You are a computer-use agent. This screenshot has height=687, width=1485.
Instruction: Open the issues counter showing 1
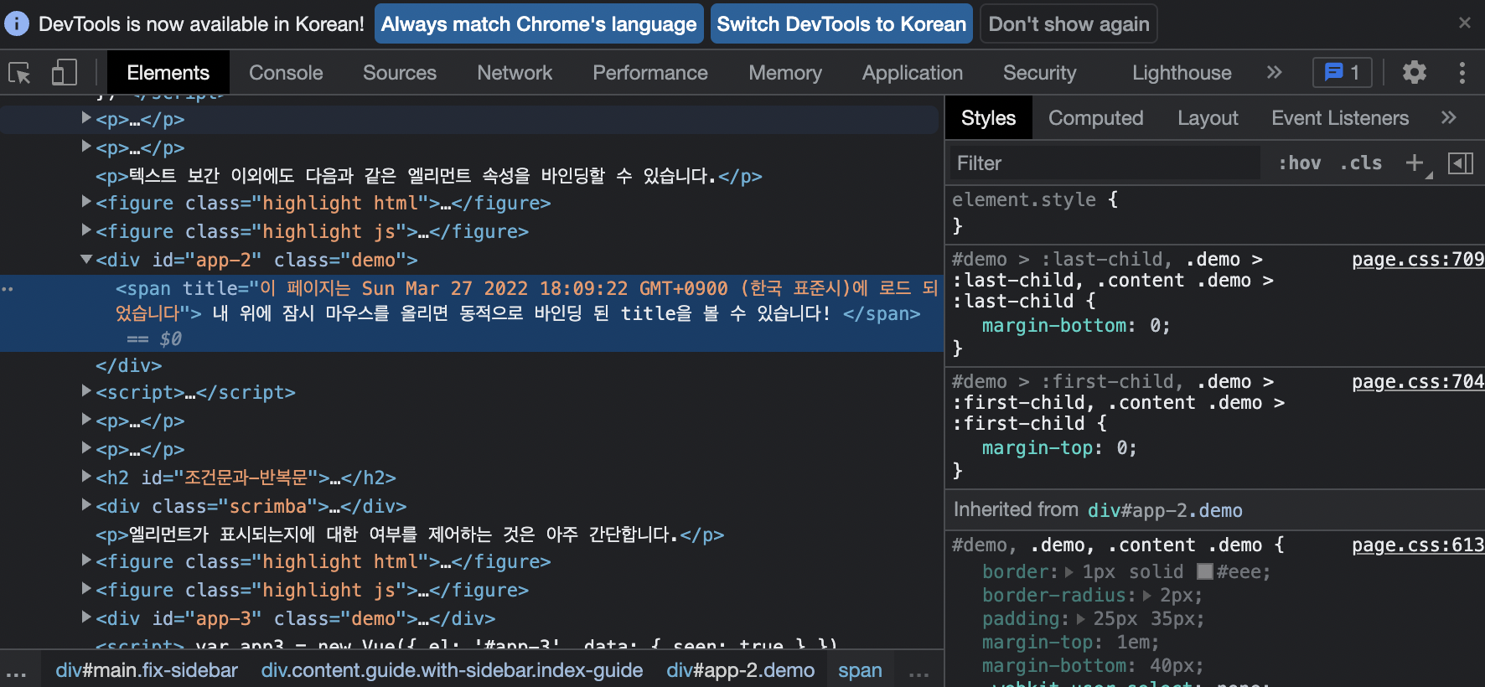coord(1342,73)
